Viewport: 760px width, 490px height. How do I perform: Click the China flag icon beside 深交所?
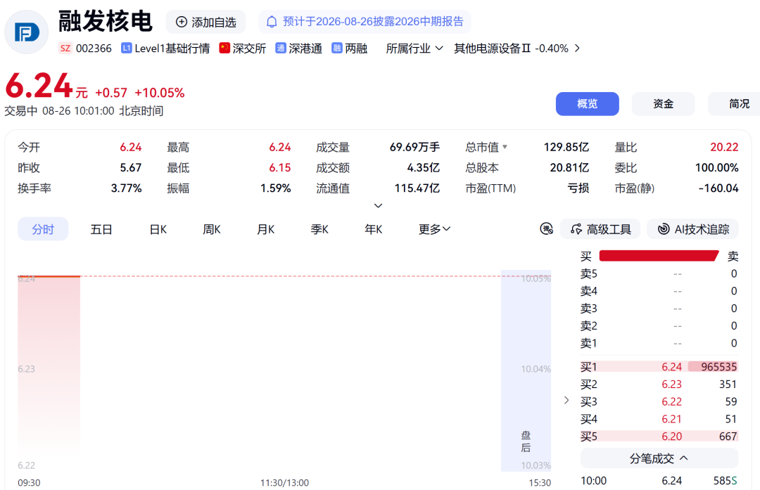coord(224,48)
